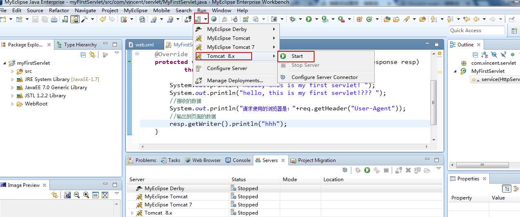Choose MyEclipse Tomcat 7 from server dropdown

(x=236, y=47)
